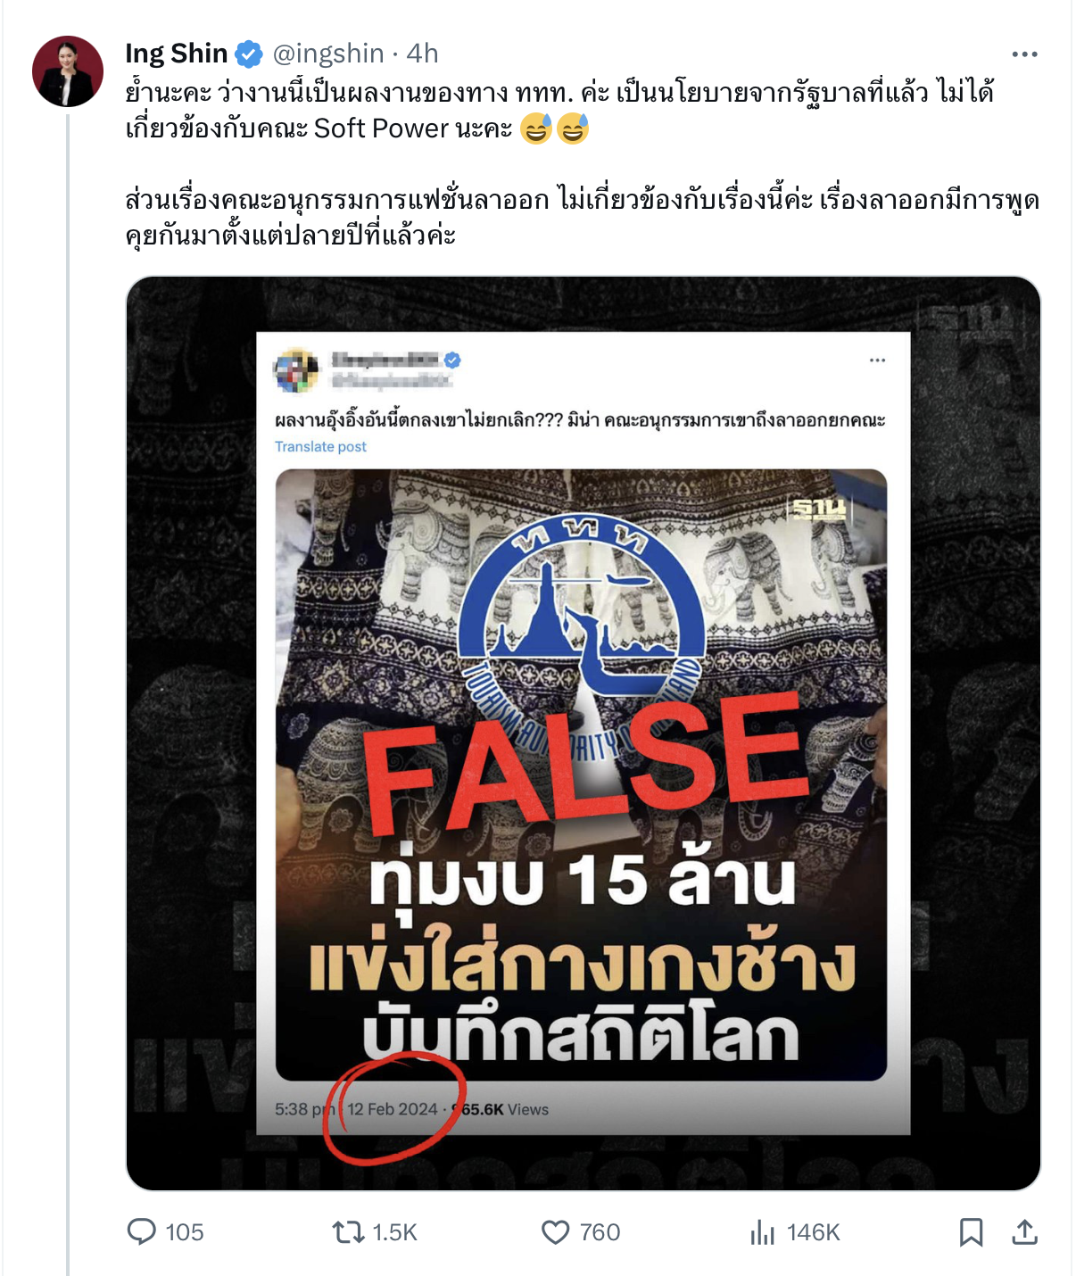
Task: Click the three-dot menu inside quoted screenshot
Action: (x=877, y=360)
